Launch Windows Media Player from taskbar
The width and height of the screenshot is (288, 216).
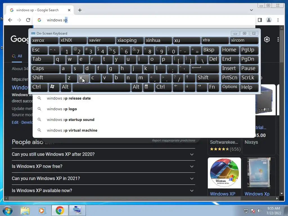point(42,210)
